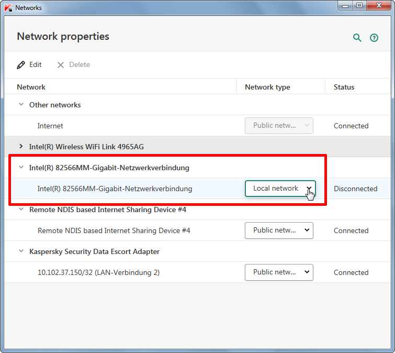Open Internet network type dropdown
Screen dimensions: 395x353
coord(279,126)
